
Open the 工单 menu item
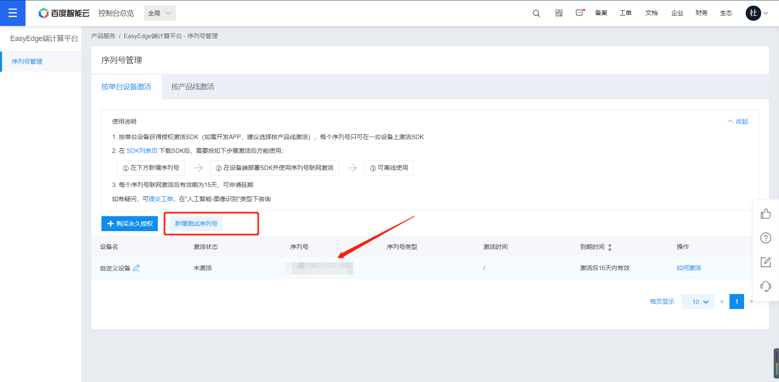click(x=626, y=13)
